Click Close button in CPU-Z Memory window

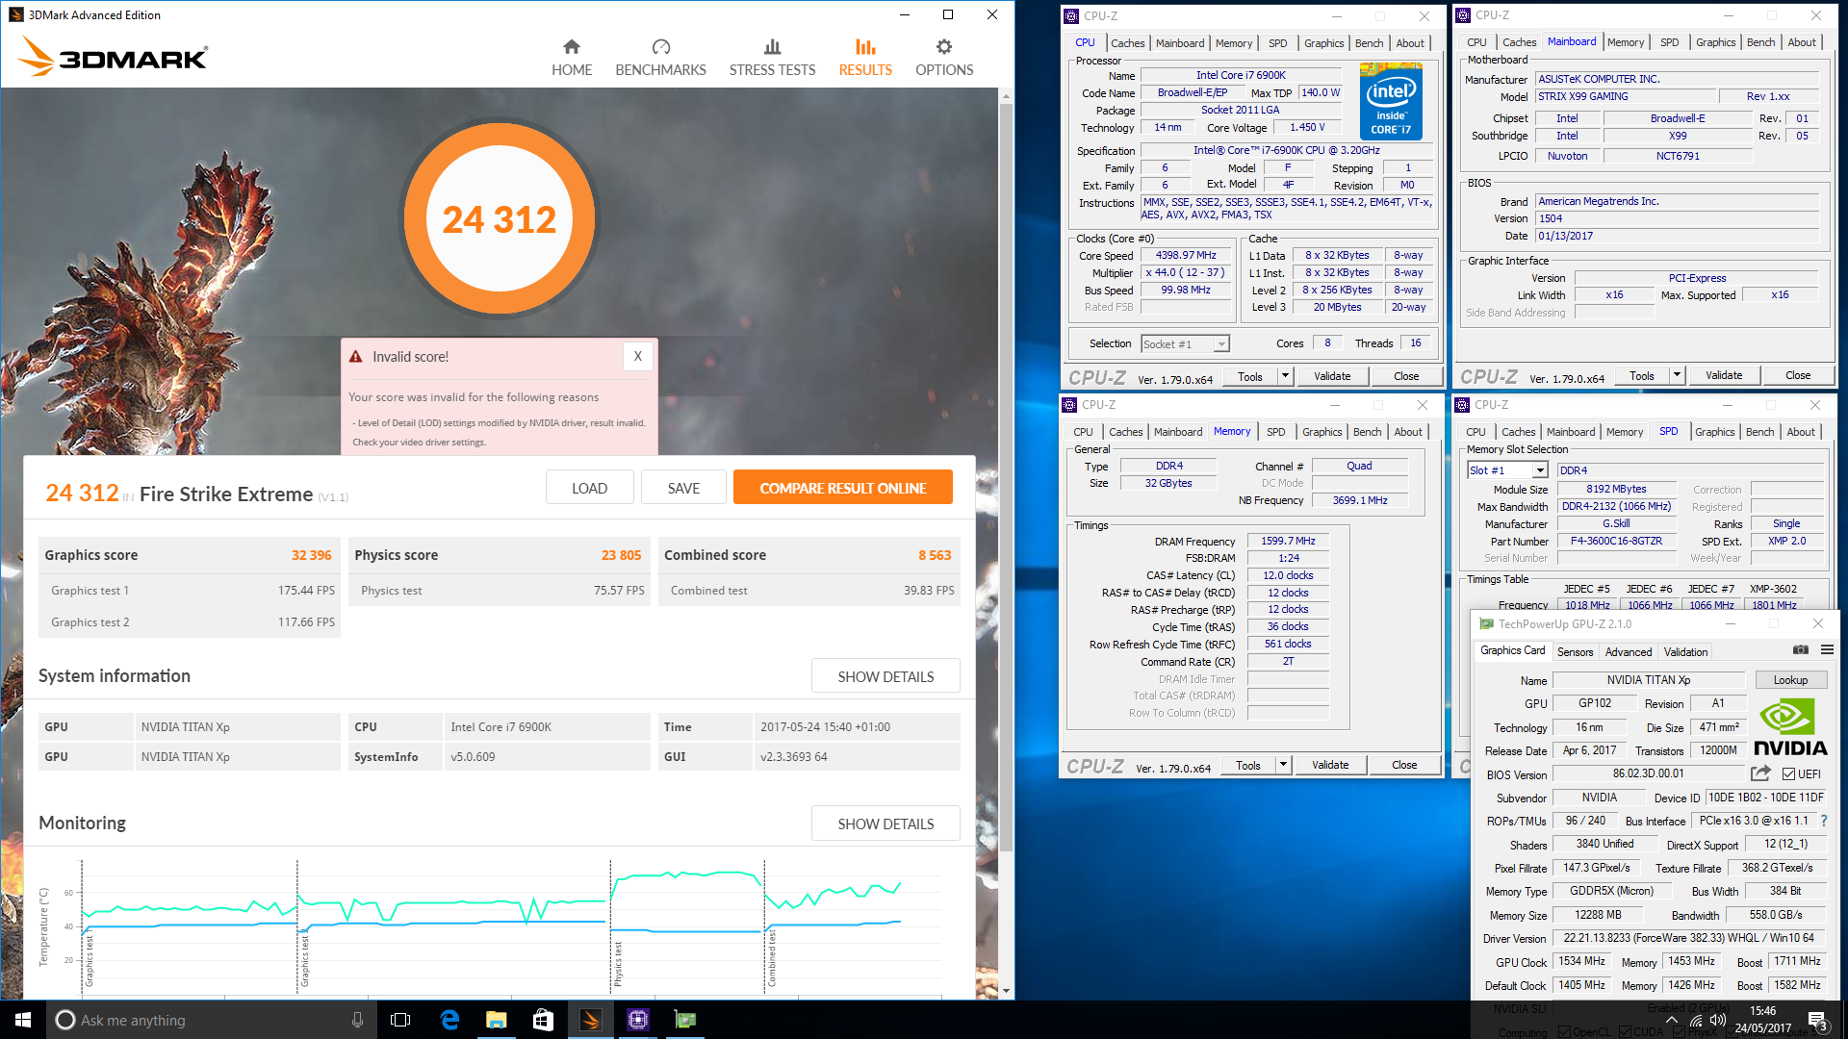(1404, 765)
